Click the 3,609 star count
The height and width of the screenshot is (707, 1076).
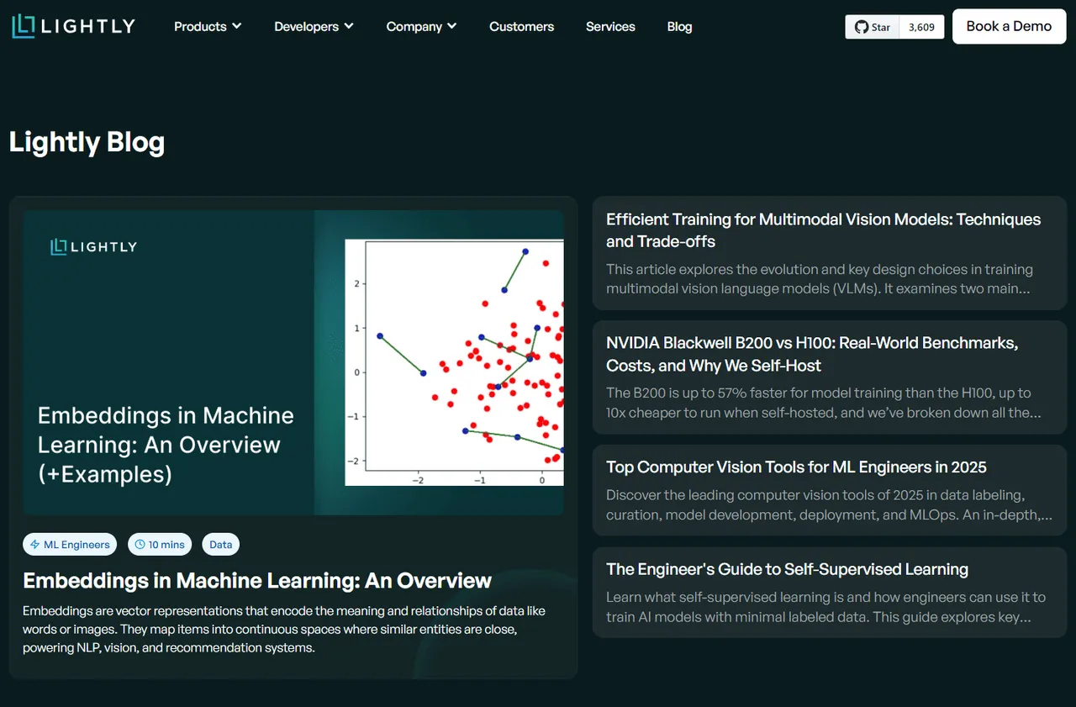point(921,27)
